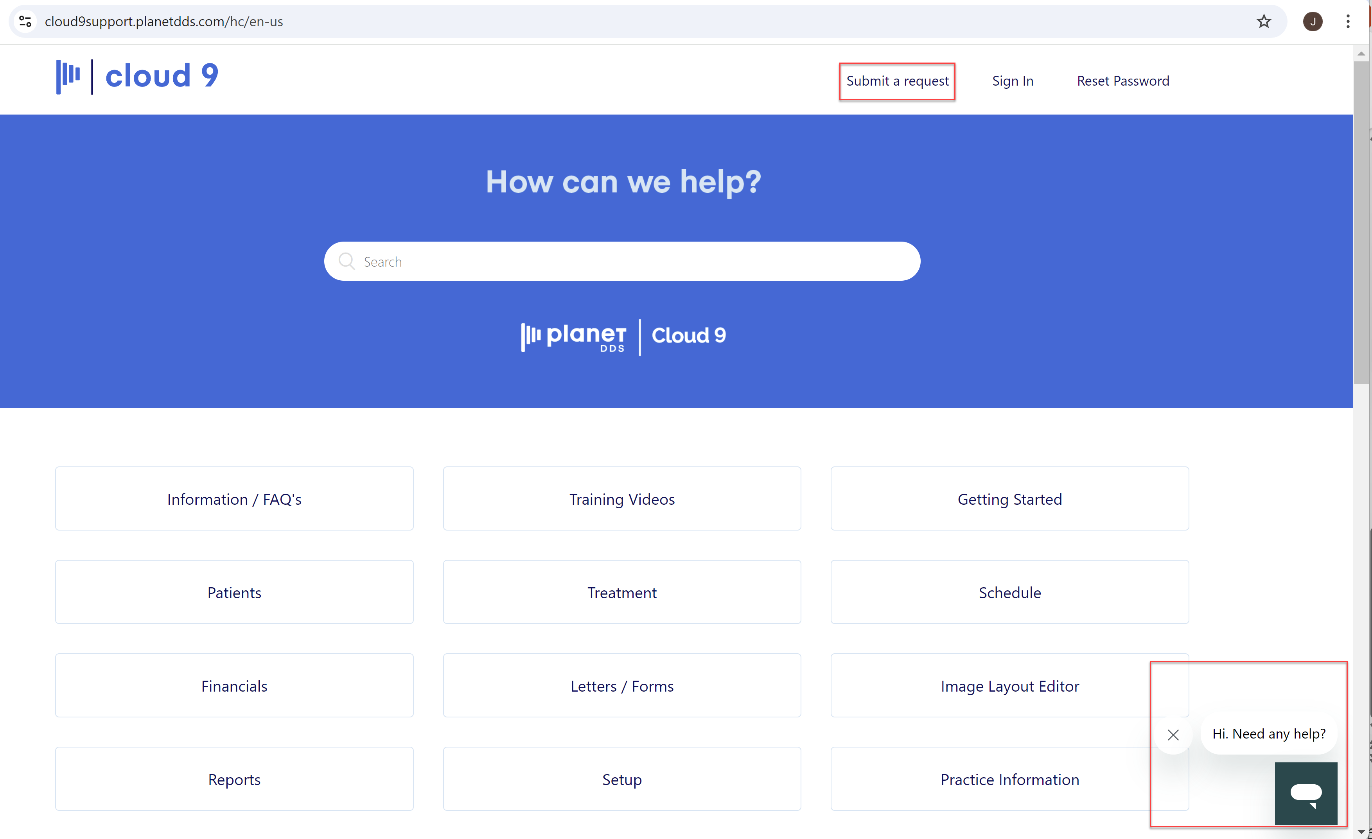
Task: Click Submit a request
Action: click(897, 81)
